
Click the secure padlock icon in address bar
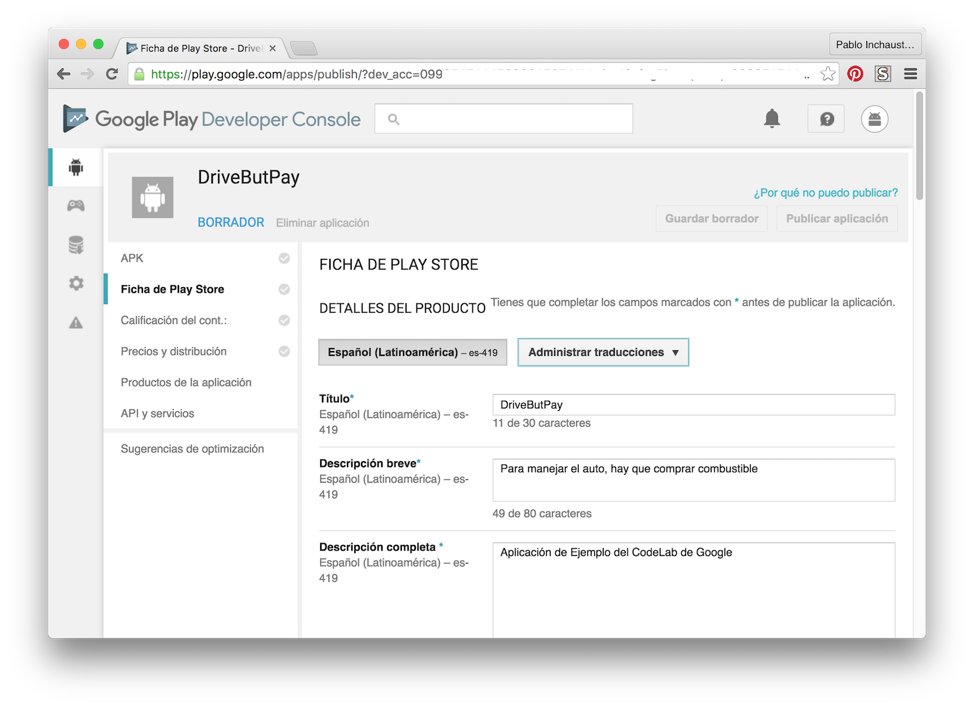point(139,74)
